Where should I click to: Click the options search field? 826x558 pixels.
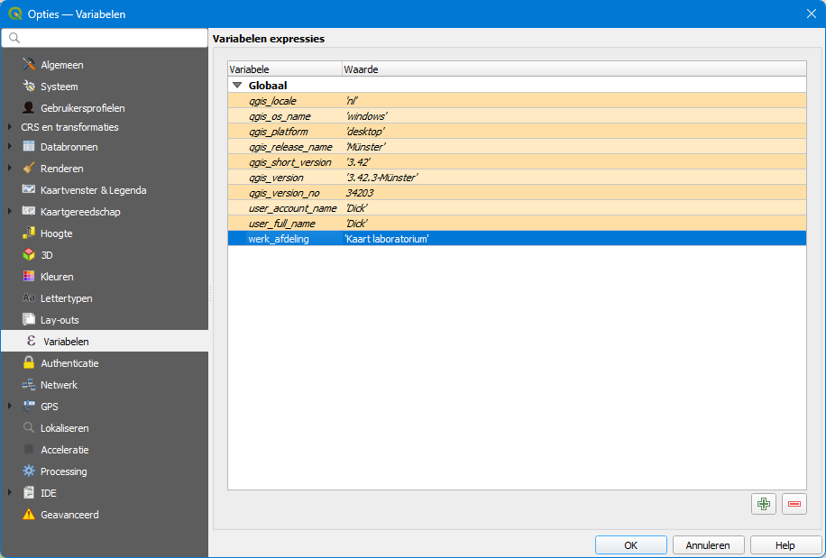(x=105, y=38)
